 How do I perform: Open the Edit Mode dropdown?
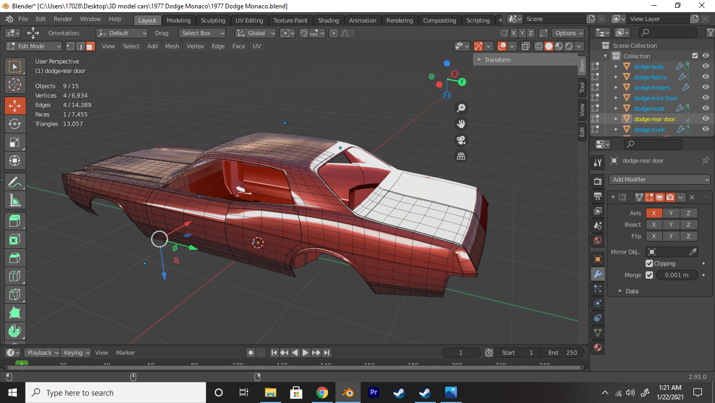click(x=34, y=46)
